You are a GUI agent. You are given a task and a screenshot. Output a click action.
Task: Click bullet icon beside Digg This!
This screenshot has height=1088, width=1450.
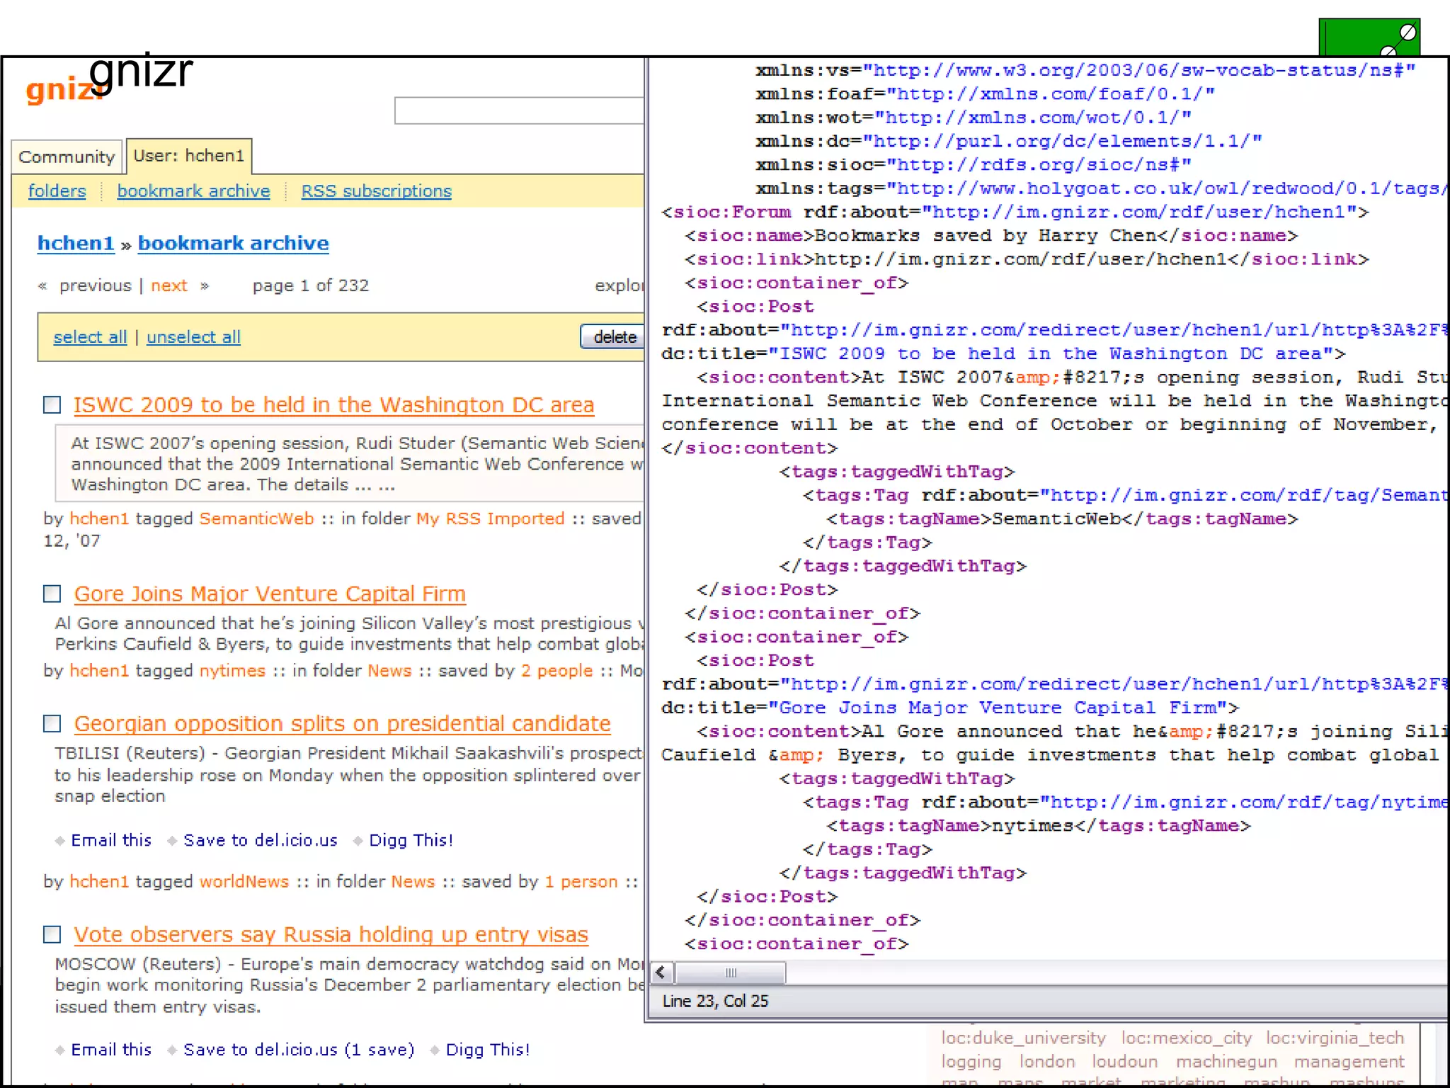pyautogui.click(x=358, y=841)
